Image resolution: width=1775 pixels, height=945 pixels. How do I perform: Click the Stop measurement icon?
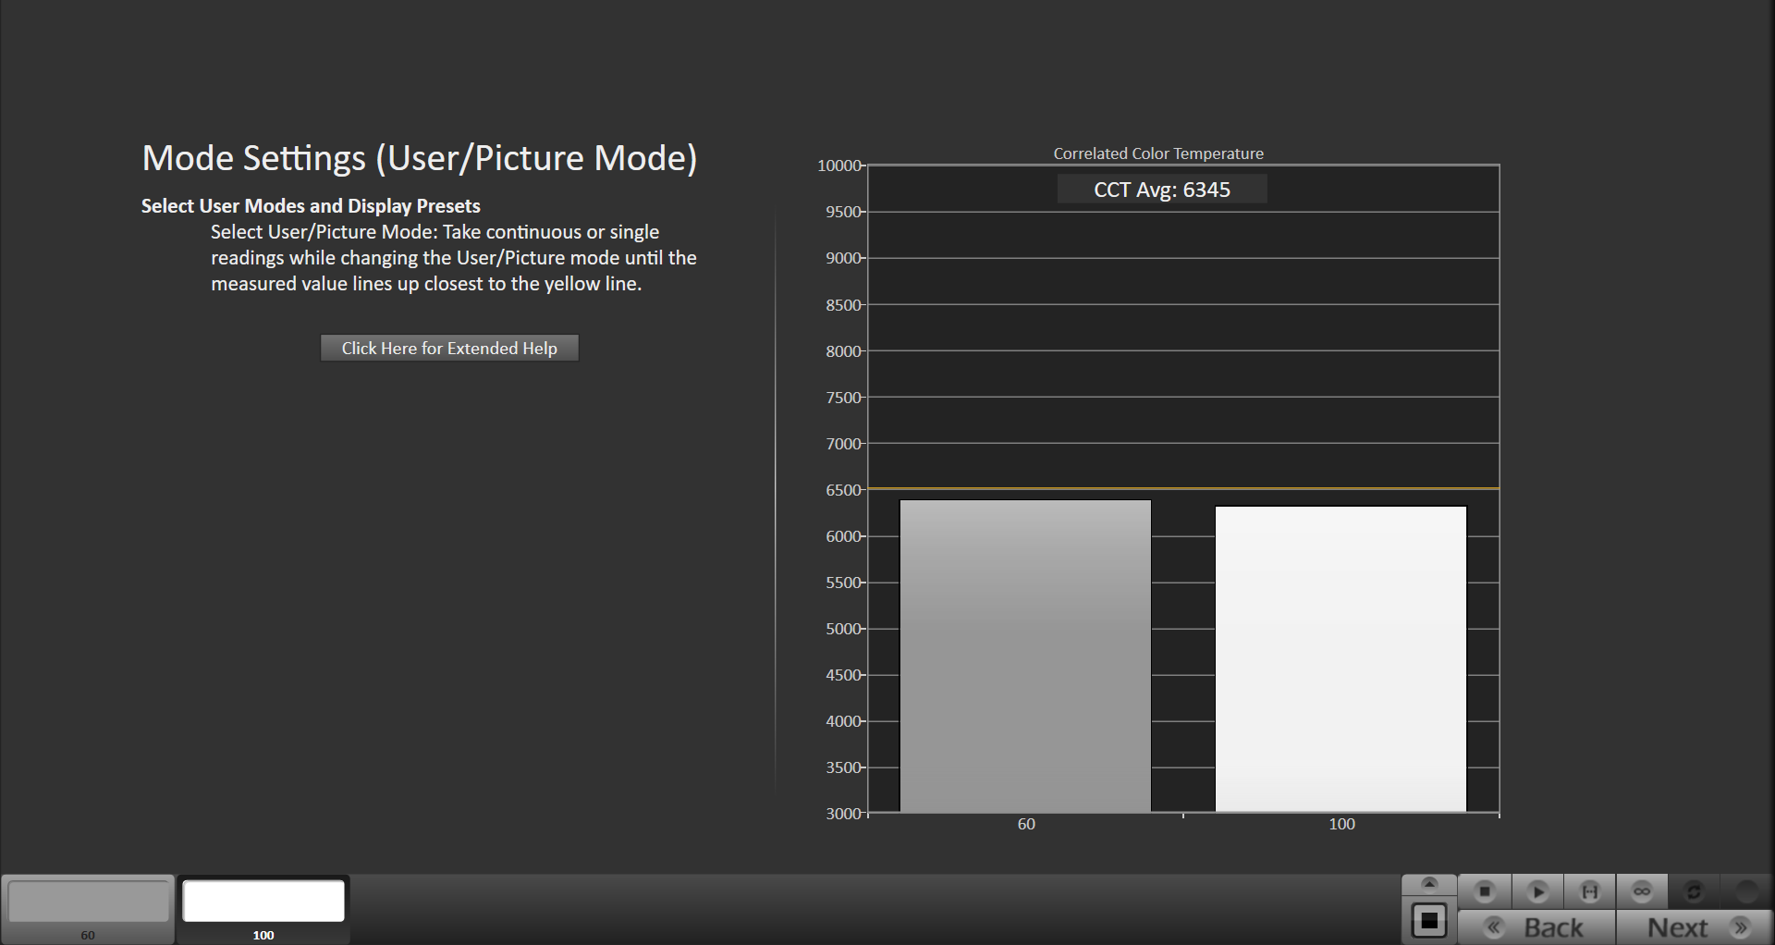click(x=1485, y=891)
